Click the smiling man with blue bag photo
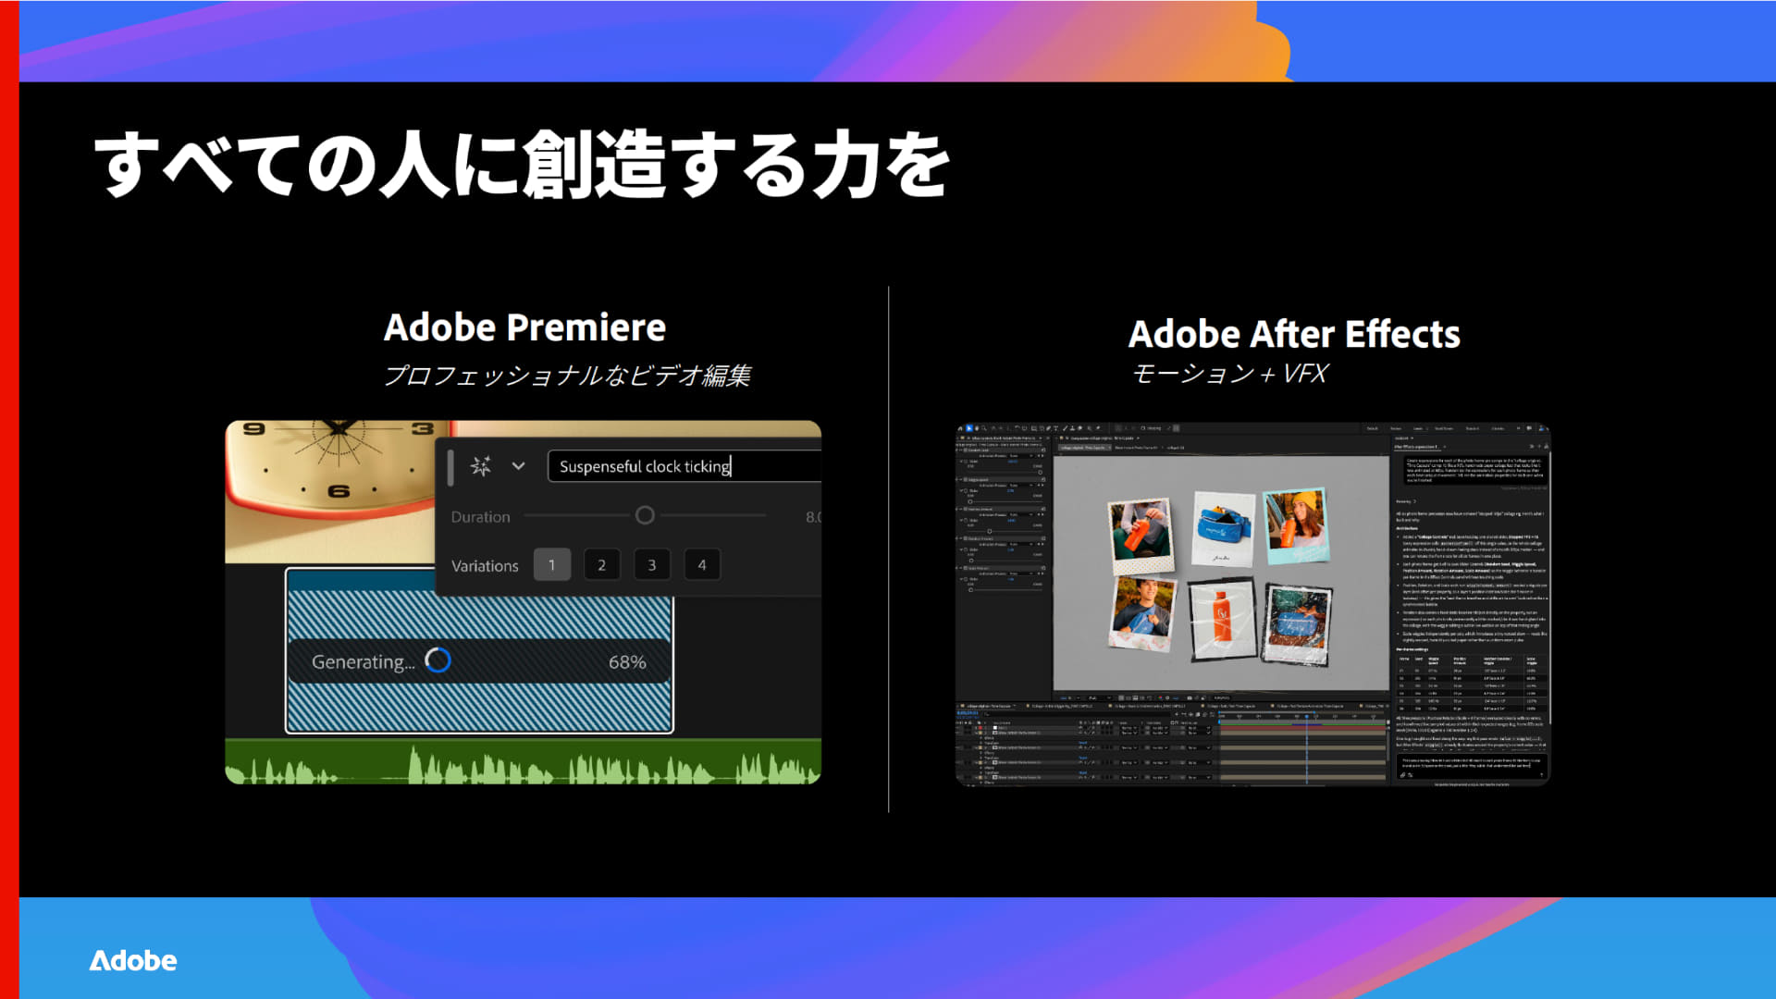 1142,613
